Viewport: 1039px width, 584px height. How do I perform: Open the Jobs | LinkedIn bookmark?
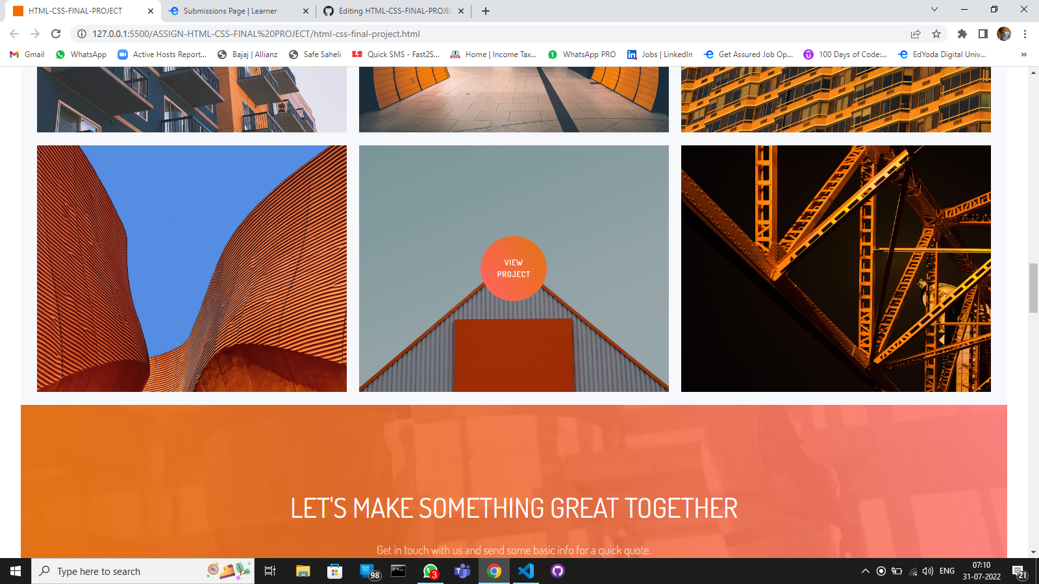pos(660,55)
